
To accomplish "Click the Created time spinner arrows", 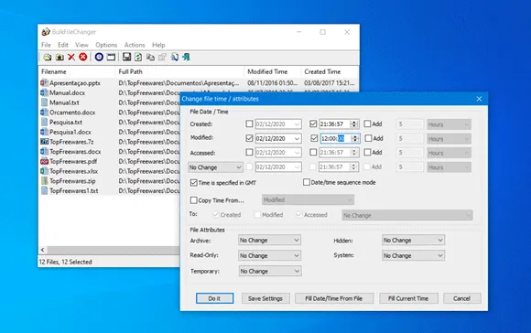I will 354,124.
